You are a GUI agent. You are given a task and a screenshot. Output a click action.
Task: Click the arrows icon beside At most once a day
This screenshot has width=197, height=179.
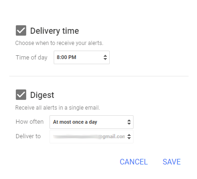tap(129, 122)
